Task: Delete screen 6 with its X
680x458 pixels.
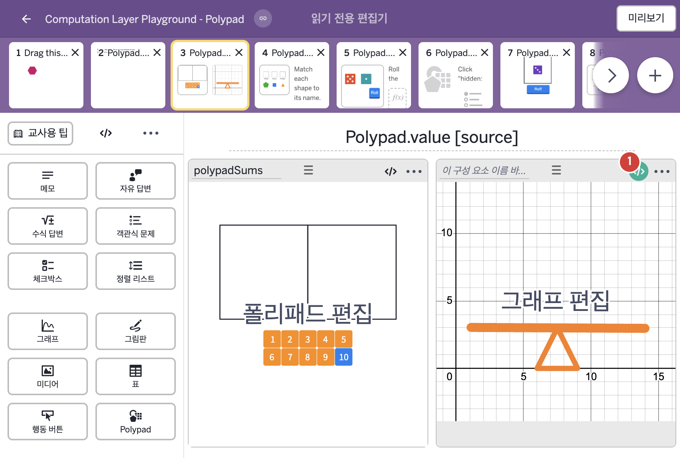Action: tap(485, 53)
